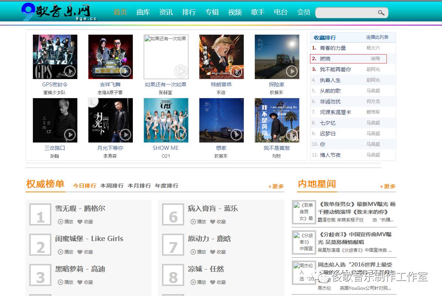Play the 探险家 album cover
Image resolution: width=442 pixels, height=296 pixels.
277,57
